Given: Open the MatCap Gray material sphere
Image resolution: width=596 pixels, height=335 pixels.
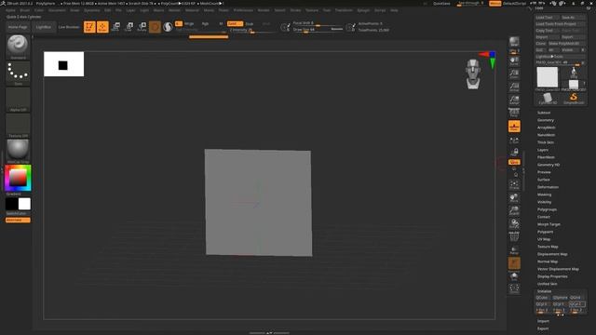Looking at the screenshot, I should click(18, 151).
